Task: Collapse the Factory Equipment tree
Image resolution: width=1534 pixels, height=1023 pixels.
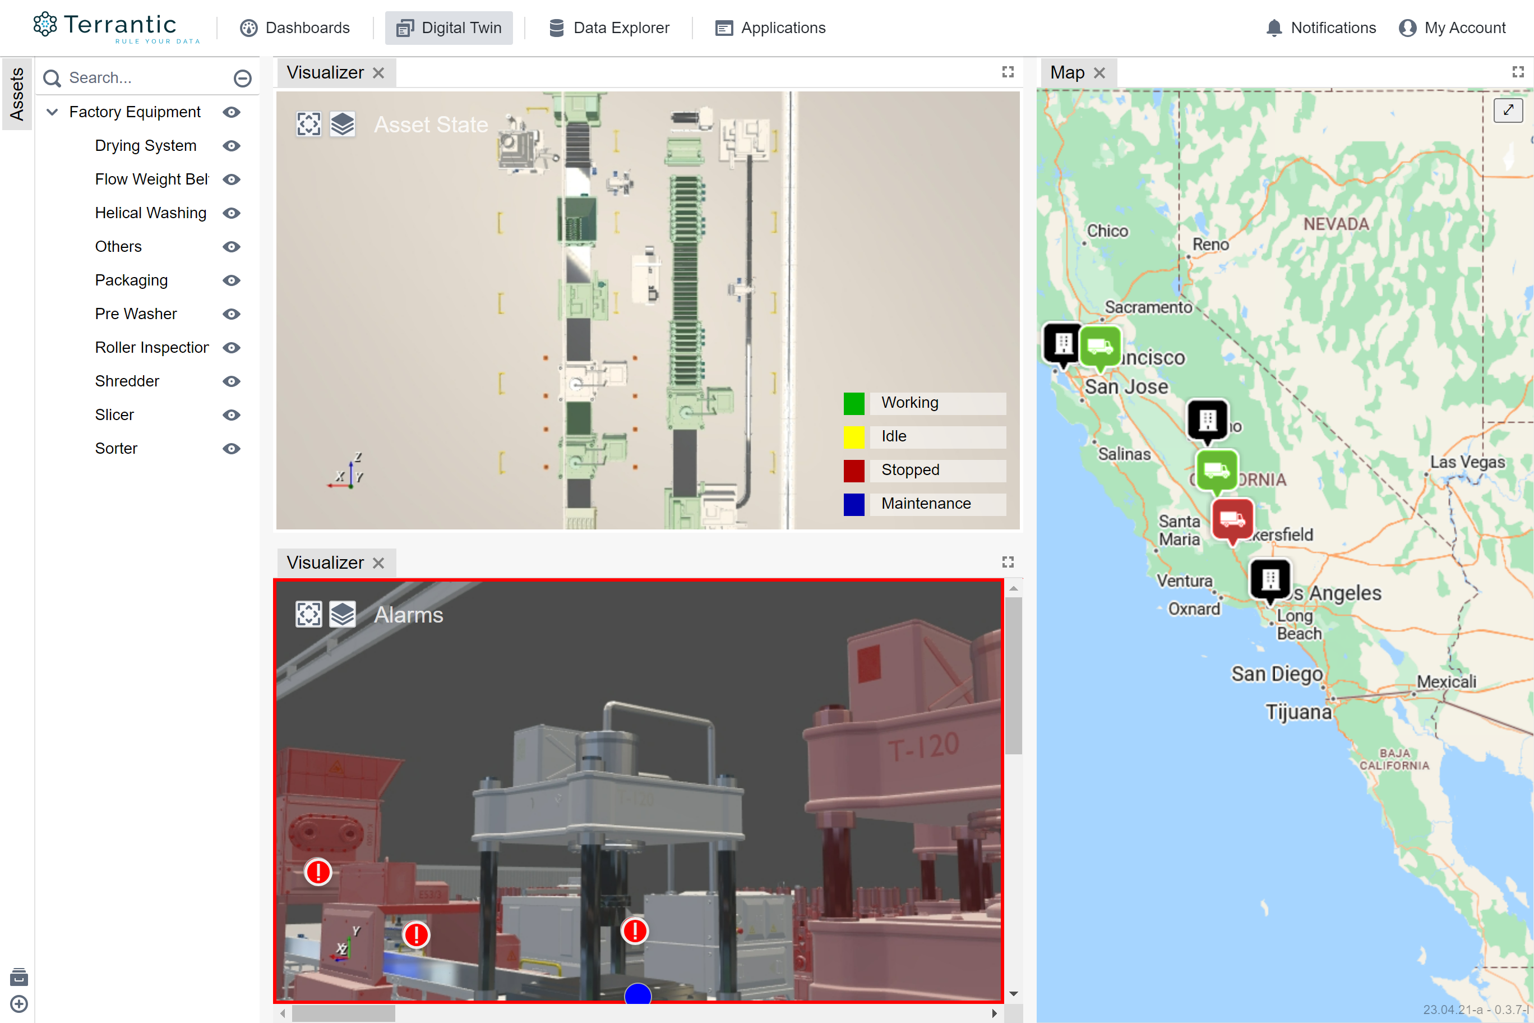Action: (52, 112)
